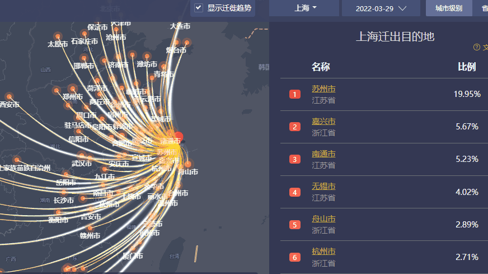
Task: Click the 武汉市 label on the map
Action: pyautogui.click(x=81, y=164)
